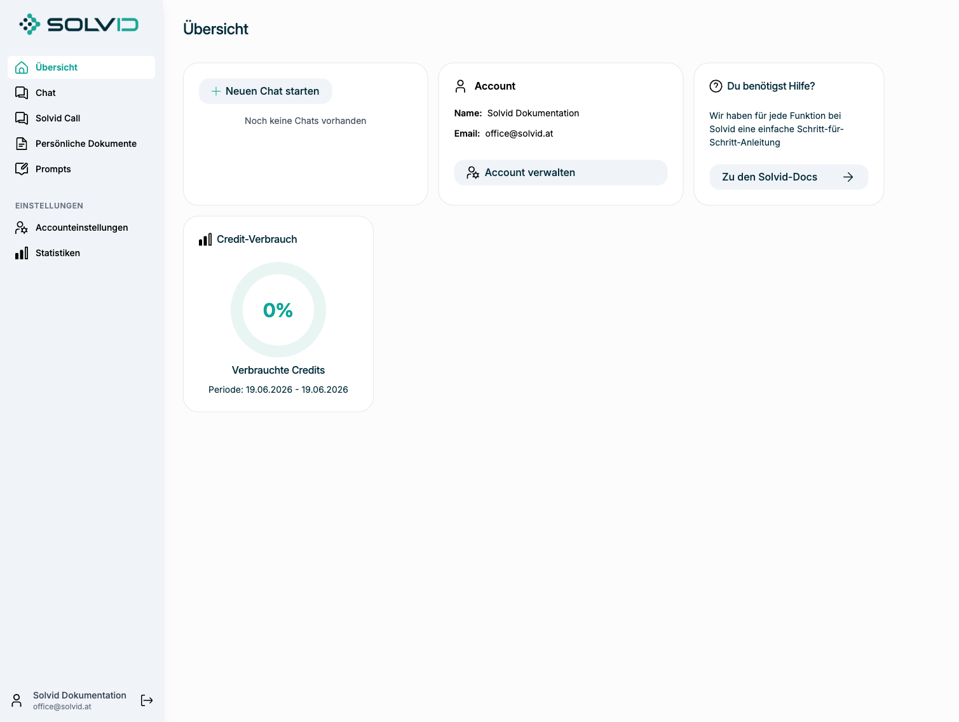Click the Solvid logo
The width and height of the screenshot is (959, 722).
point(79,25)
